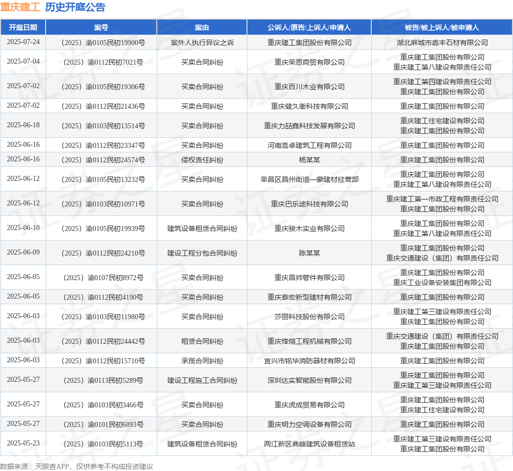Click plaintiff 重庆荣恩商贸有限公司
513x471 pixels.
310,62
